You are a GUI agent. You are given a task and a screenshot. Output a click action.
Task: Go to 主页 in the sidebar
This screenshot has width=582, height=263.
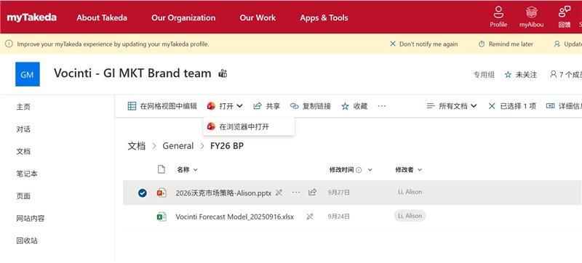(x=23, y=107)
